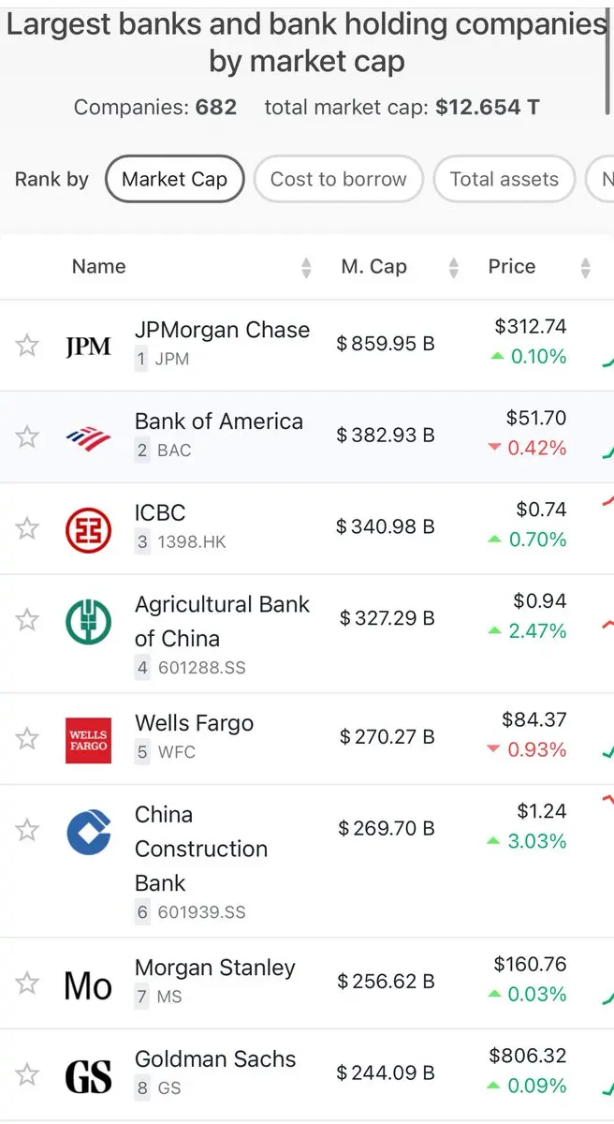Viewport: 614px width, 1124px height.
Task: Sort by Price column arrows
Action: (x=586, y=268)
